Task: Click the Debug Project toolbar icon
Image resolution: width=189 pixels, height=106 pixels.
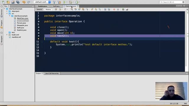Action: [x=71, y=2]
